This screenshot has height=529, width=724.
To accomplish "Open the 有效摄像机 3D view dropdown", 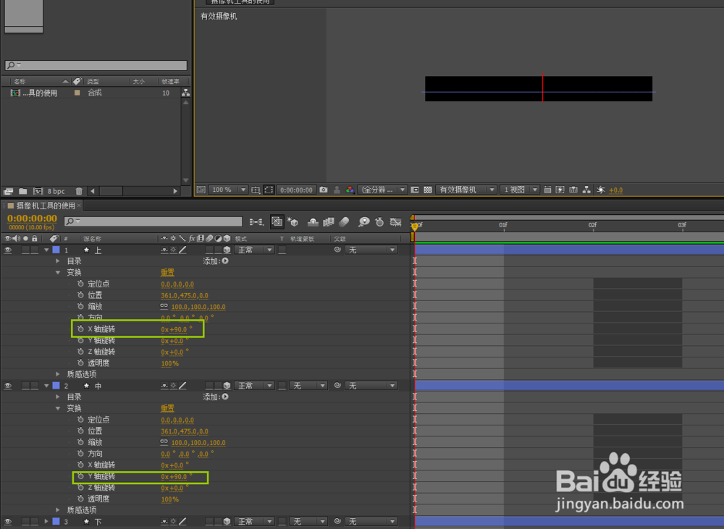I will (x=466, y=190).
